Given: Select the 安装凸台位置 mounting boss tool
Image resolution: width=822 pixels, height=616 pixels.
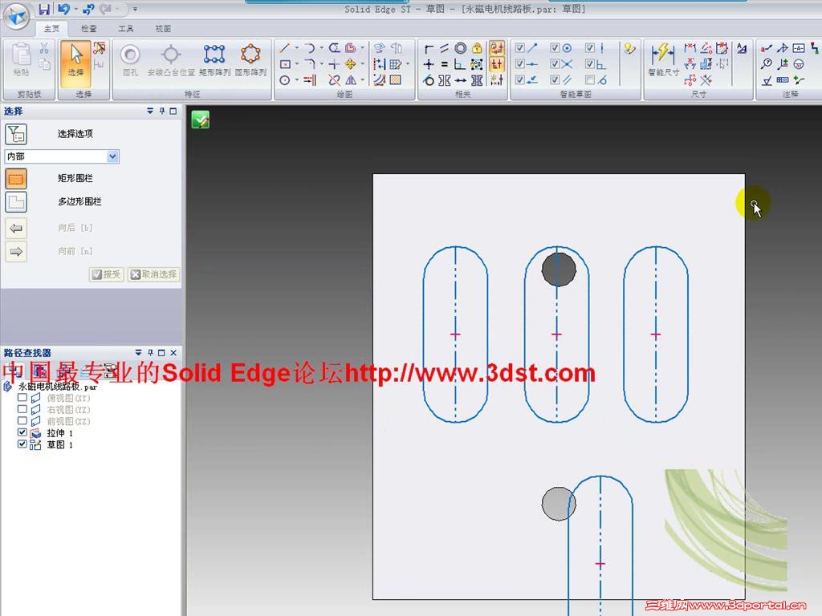Looking at the screenshot, I should pos(171,58).
